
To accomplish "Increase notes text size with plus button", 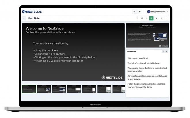I will pos(167,52).
